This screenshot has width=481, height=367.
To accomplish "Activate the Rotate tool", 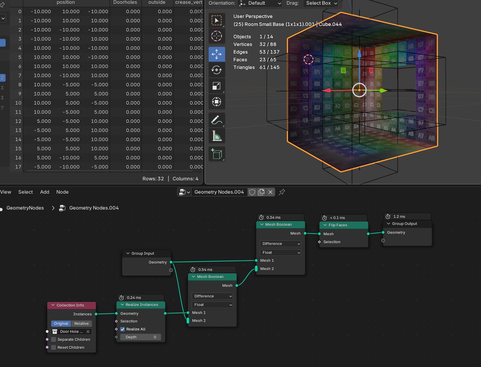I will (217, 70).
